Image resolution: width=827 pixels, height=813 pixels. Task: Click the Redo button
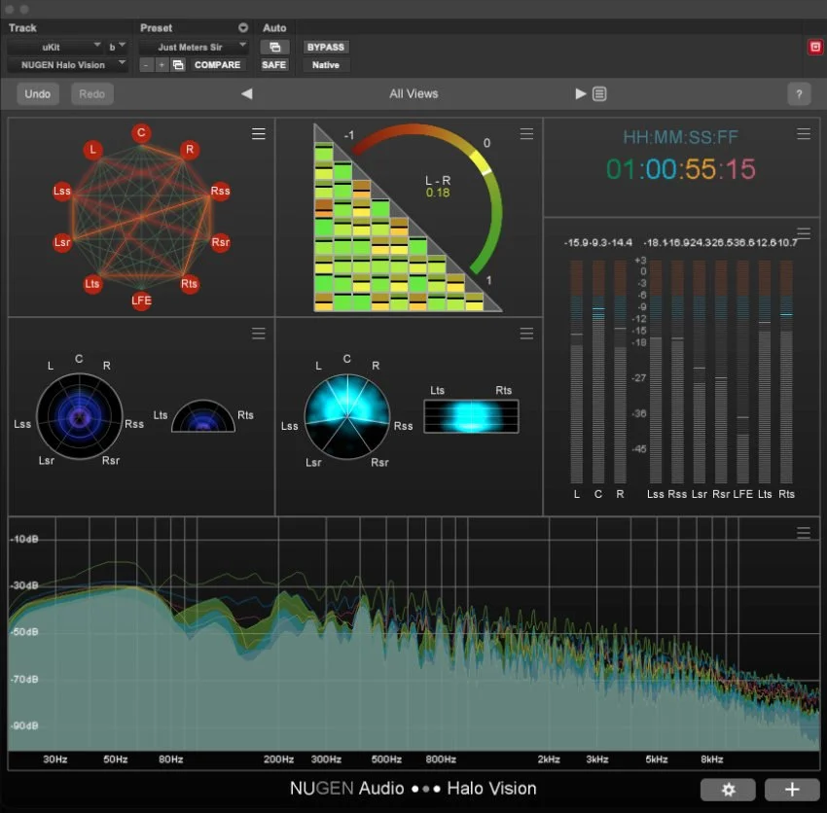point(92,94)
